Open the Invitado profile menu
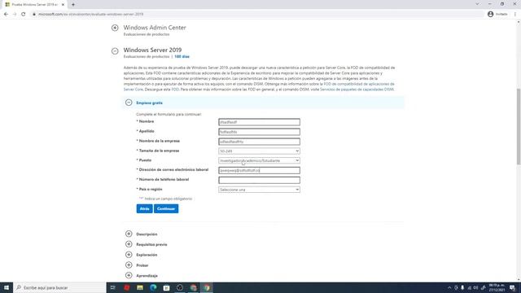 497,15
